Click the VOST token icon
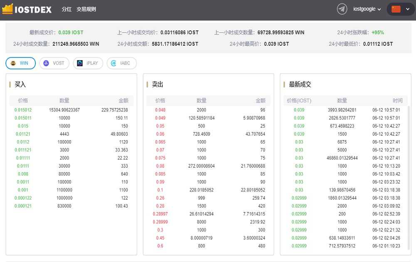416x262 pixels. pyautogui.click(x=46, y=63)
